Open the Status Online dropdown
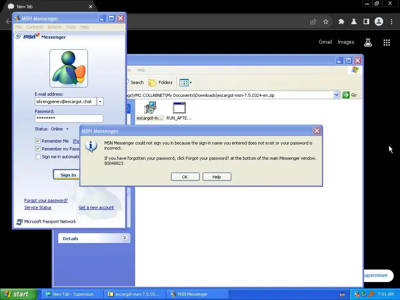The image size is (400, 300). pyautogui.click(x=67, y=129)
